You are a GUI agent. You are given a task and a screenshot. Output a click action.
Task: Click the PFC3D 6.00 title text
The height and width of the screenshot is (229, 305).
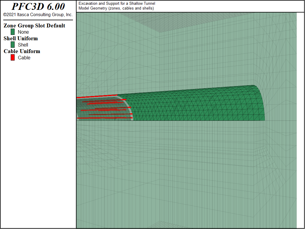click(38, 7)
